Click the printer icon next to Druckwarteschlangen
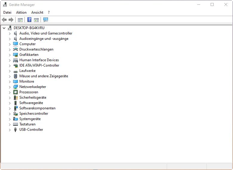 click(x=16, y=49)
